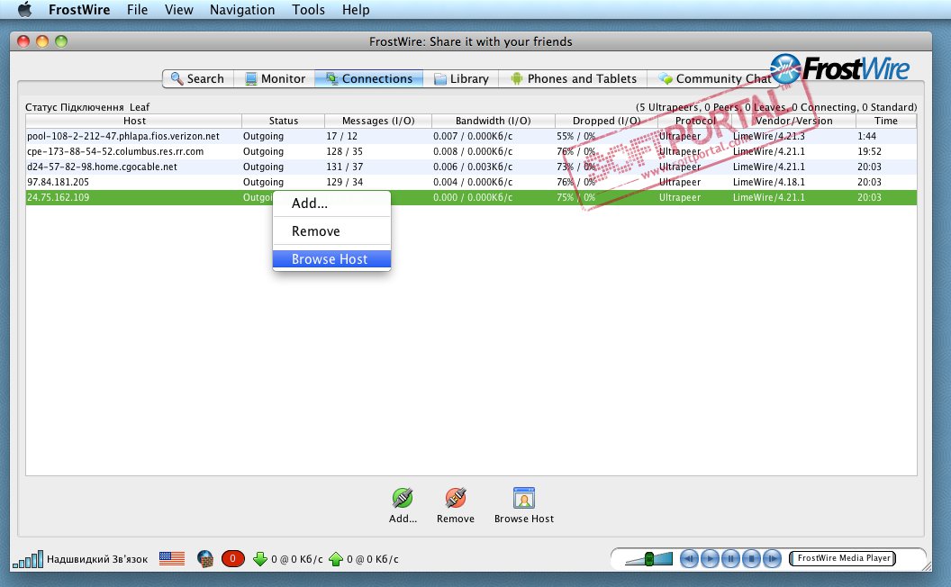
Task: Click the red close window button
Action: pyautogui.click(x=23, y=41)
